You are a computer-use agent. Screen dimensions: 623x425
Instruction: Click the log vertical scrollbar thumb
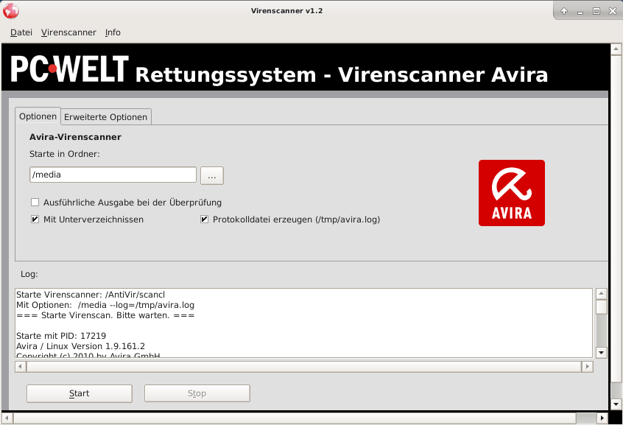601,307
